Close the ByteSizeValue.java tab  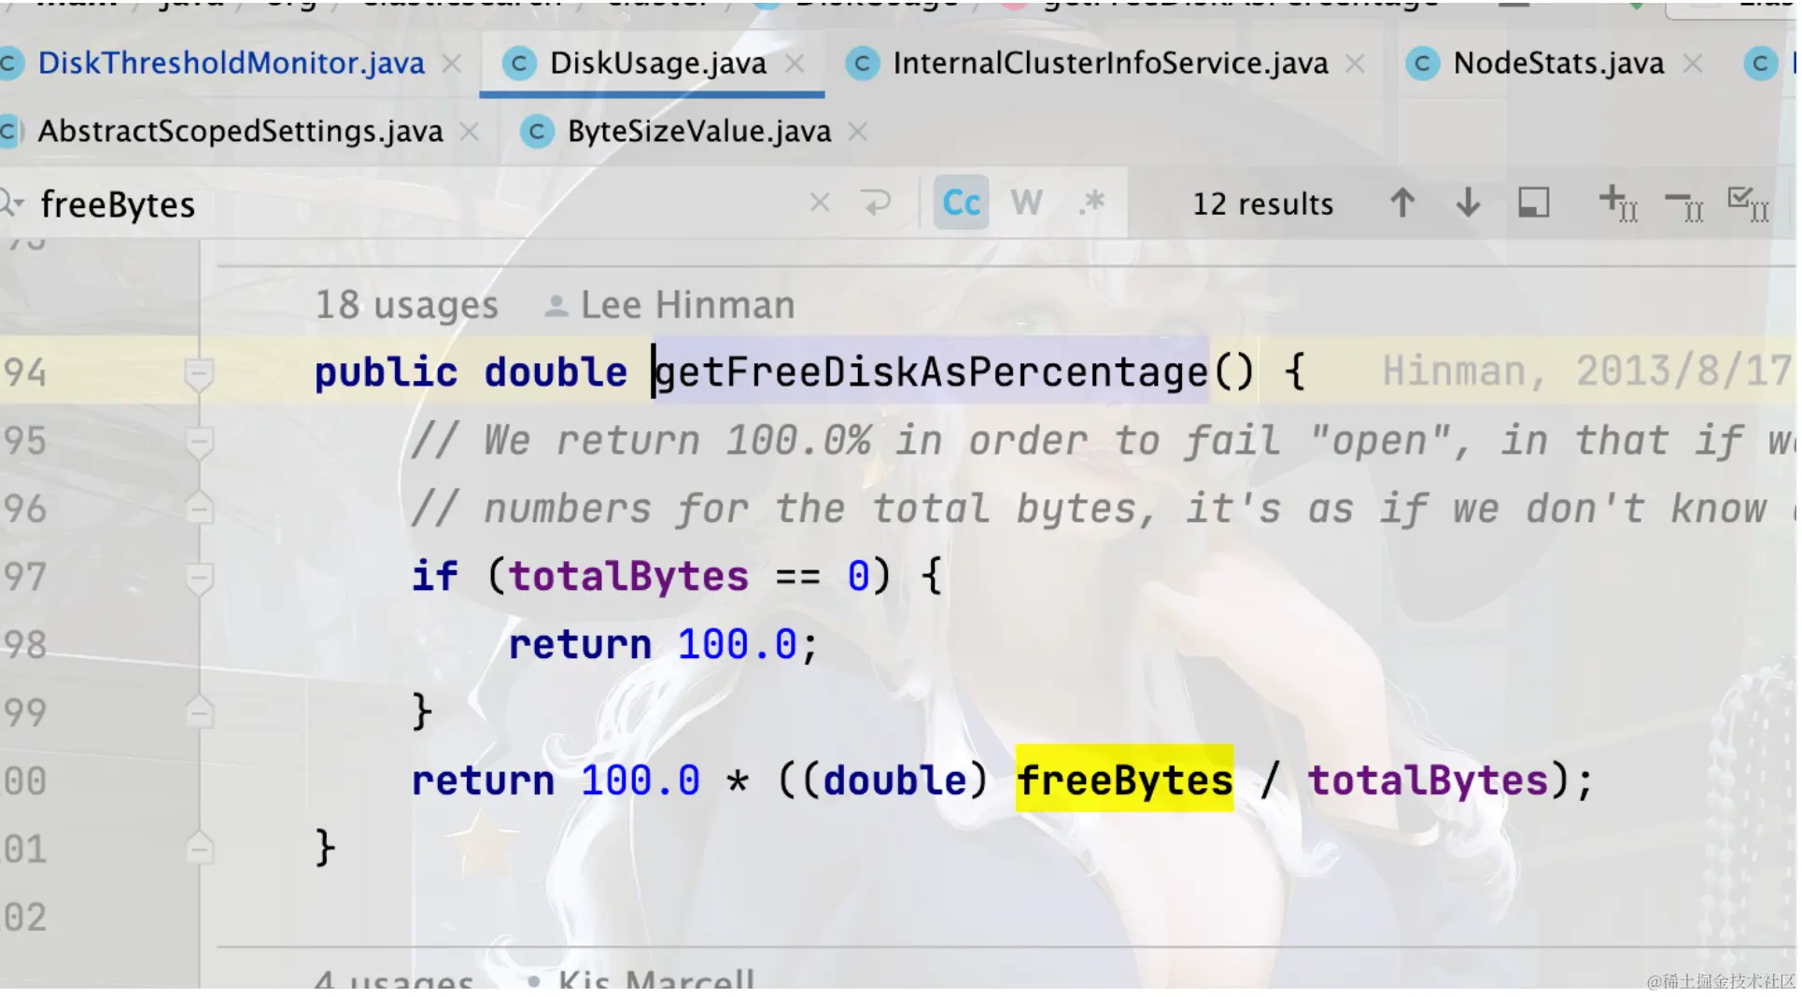(x=858, y=132)
